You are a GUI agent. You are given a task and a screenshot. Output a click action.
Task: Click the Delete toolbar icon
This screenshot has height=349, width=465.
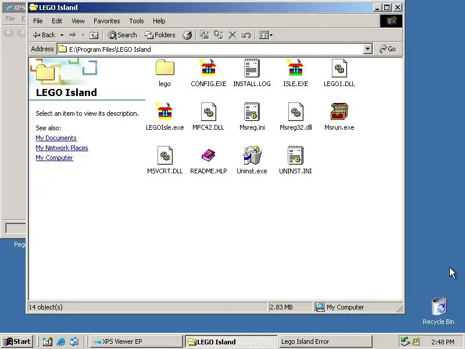pos(232,35)
